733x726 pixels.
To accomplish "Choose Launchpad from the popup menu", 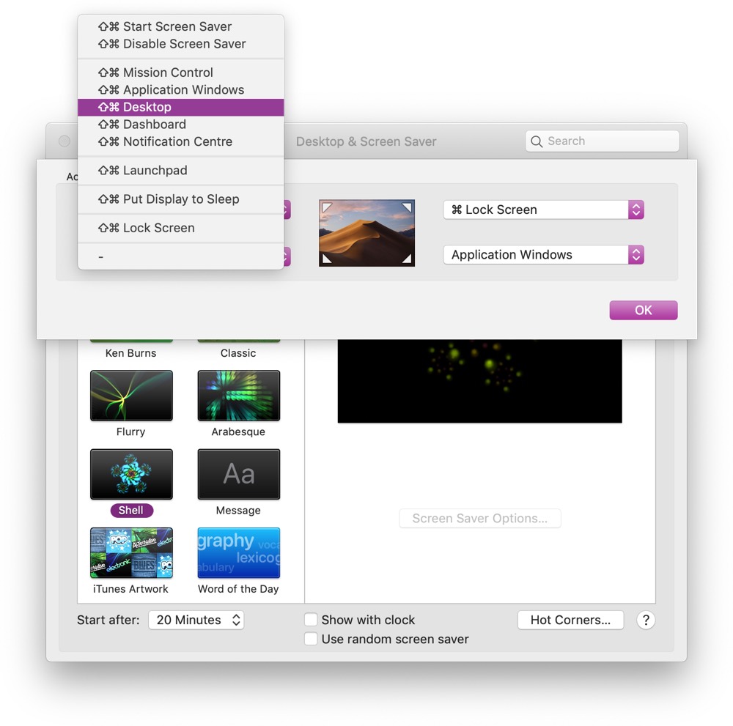I will (180, 171).
